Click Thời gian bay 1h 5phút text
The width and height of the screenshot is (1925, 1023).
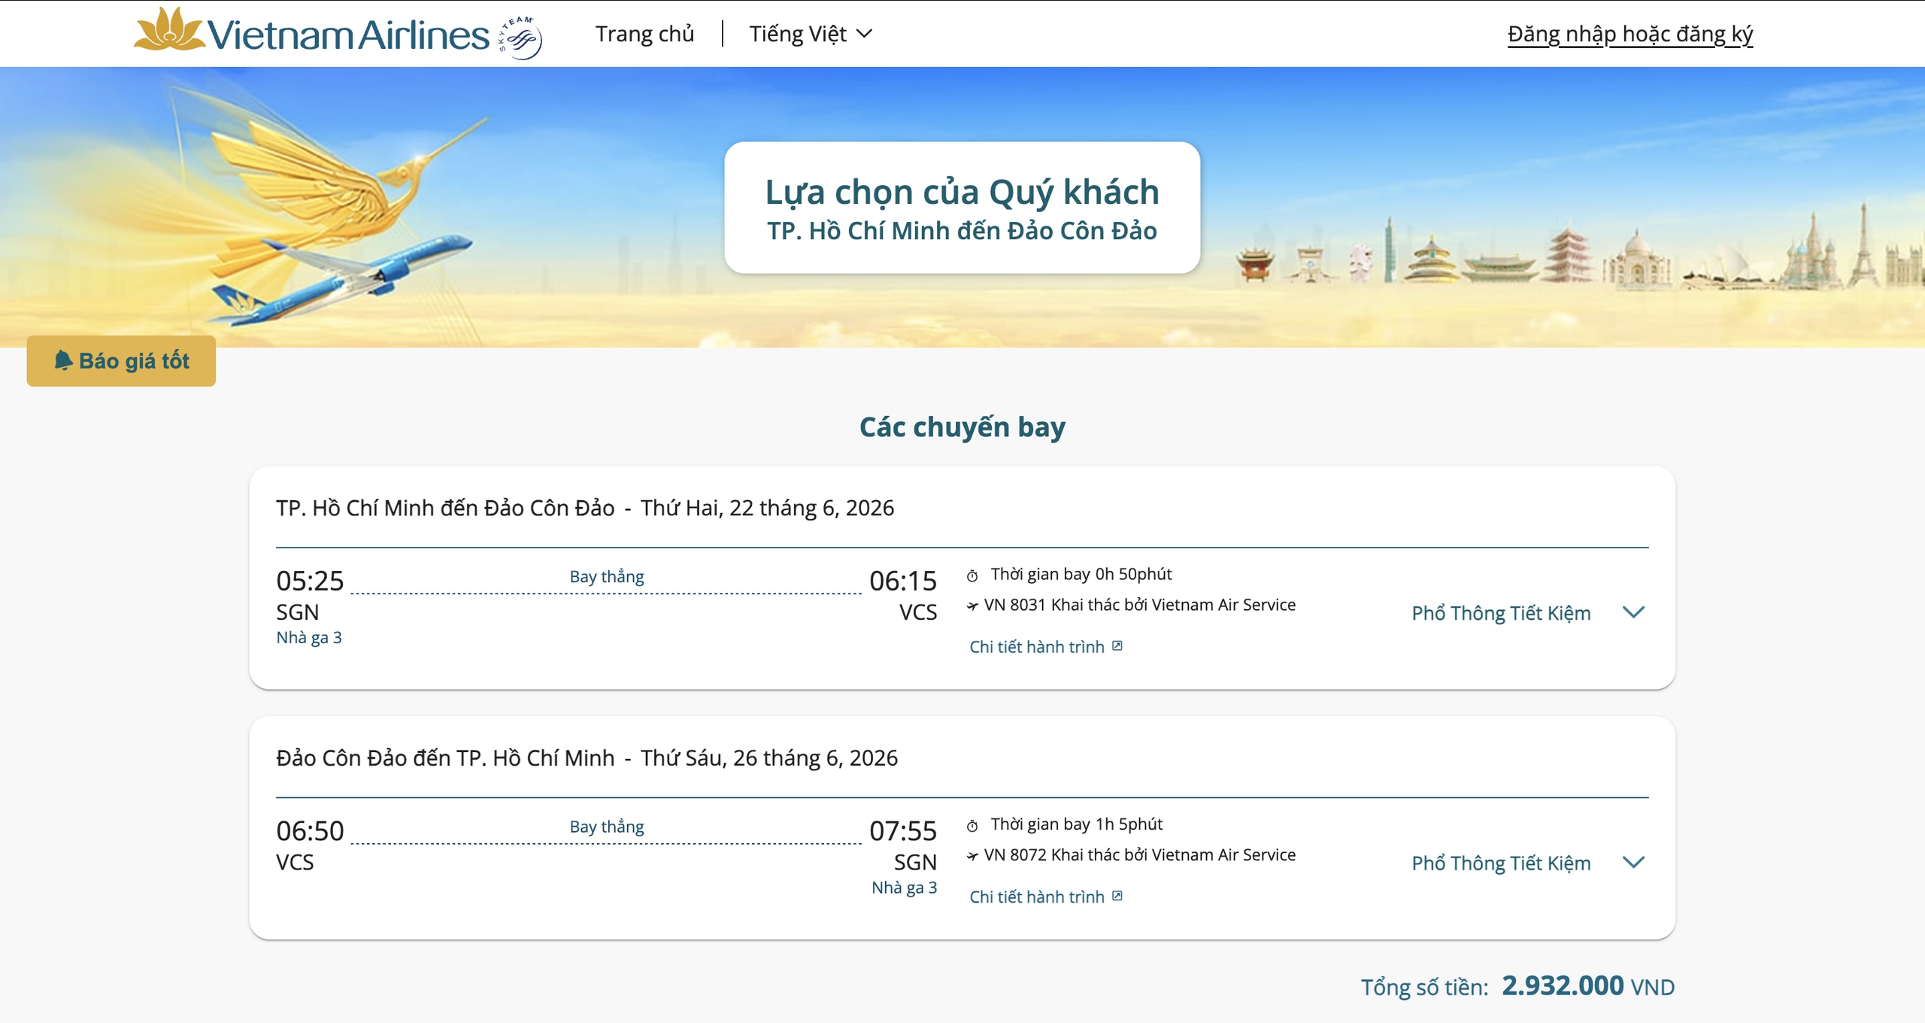(x=1077, y=824)
